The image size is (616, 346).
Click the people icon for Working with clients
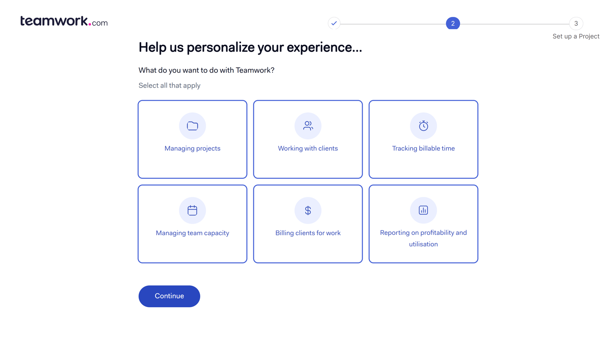[x=308, y=126]
